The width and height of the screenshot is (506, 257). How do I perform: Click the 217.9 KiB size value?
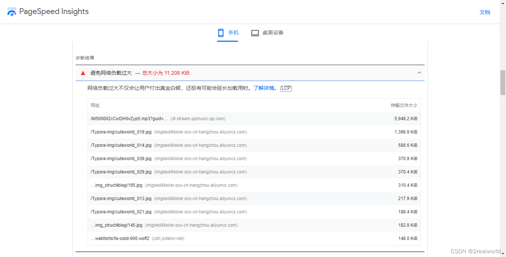pyautogui.click(x=408, y=199)
